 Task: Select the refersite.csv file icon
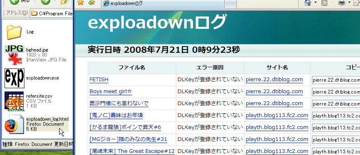pos(14,101)
